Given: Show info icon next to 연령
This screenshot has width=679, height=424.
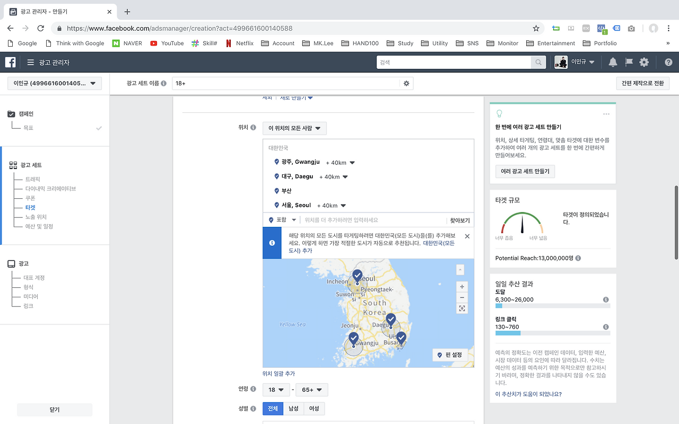Looking at the screenshot, I should [253, 389].
